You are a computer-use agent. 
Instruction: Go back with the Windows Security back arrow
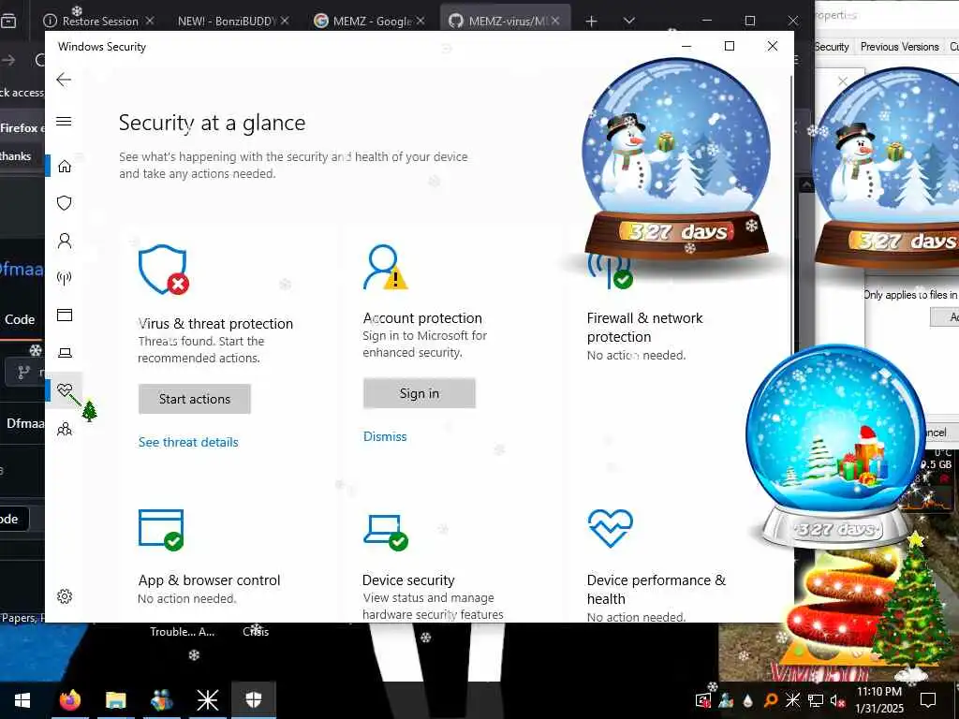(64, 80)
